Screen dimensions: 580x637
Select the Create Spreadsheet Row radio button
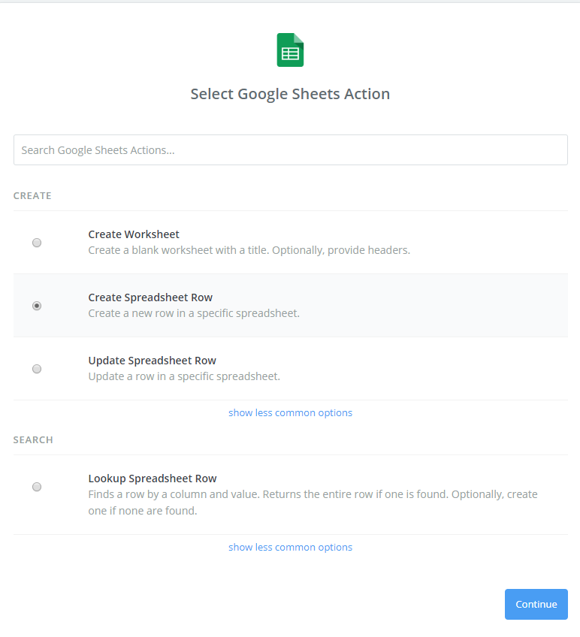[x=37, y=306]
